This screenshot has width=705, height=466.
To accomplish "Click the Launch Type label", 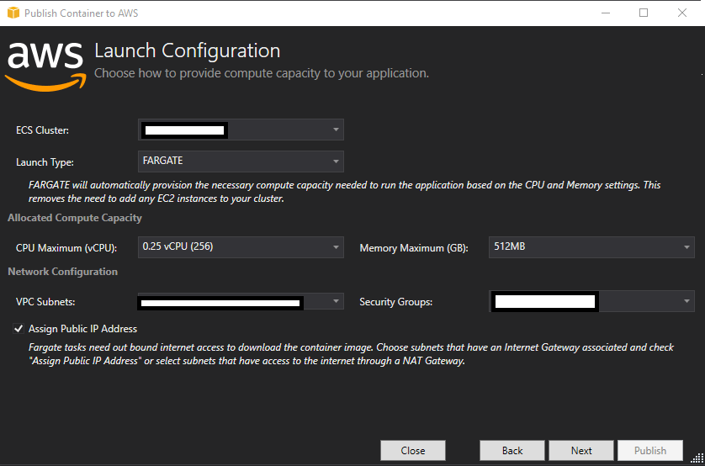I will pyautogui.click(x=45, y=162).
